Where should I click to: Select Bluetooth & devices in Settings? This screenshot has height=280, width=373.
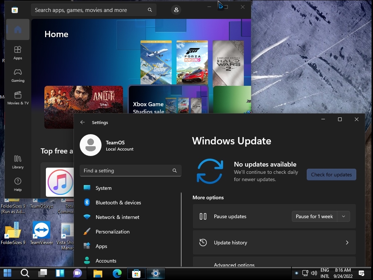coord(118,203)
